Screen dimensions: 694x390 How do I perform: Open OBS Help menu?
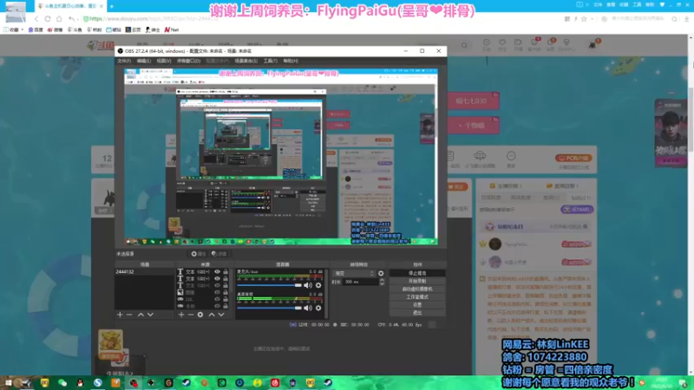(x=291, y=61)
